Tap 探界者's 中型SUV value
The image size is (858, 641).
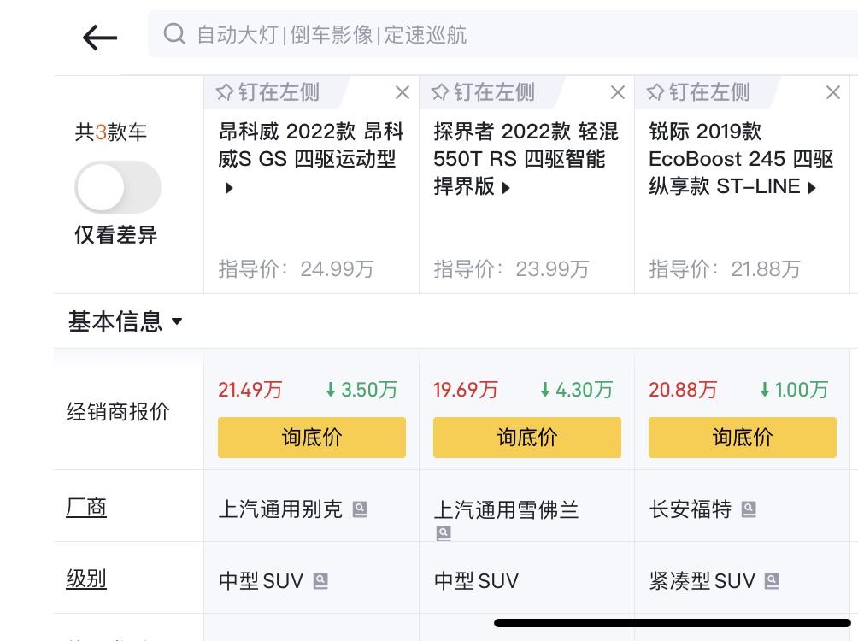click(476, 581)
